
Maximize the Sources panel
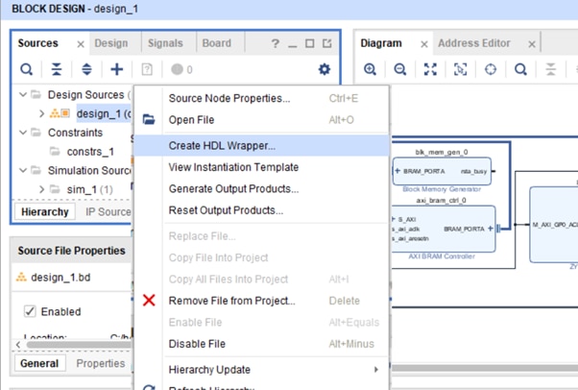pos(309,43)
